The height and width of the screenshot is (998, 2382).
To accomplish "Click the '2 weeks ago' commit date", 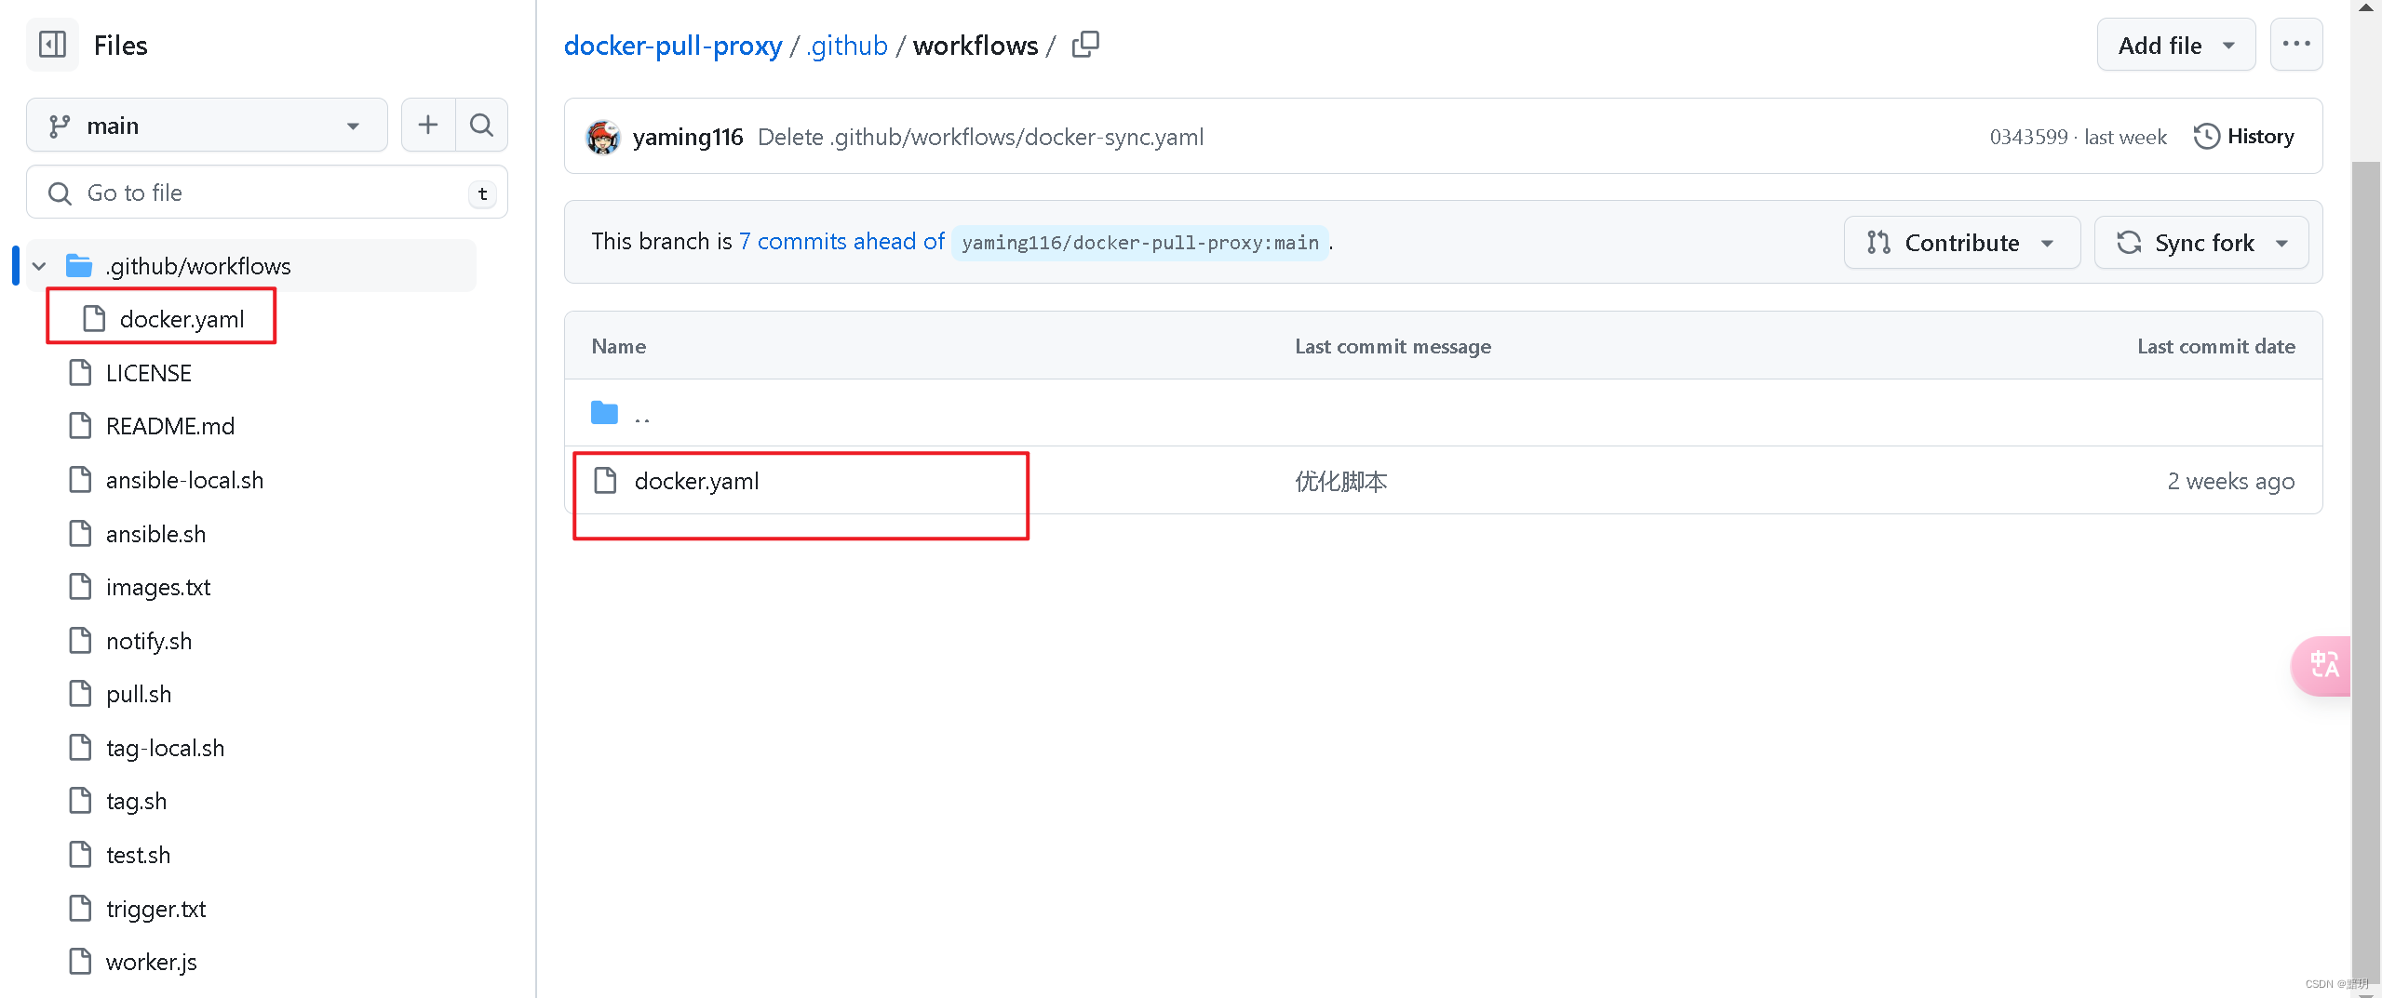I will 2230,481.
